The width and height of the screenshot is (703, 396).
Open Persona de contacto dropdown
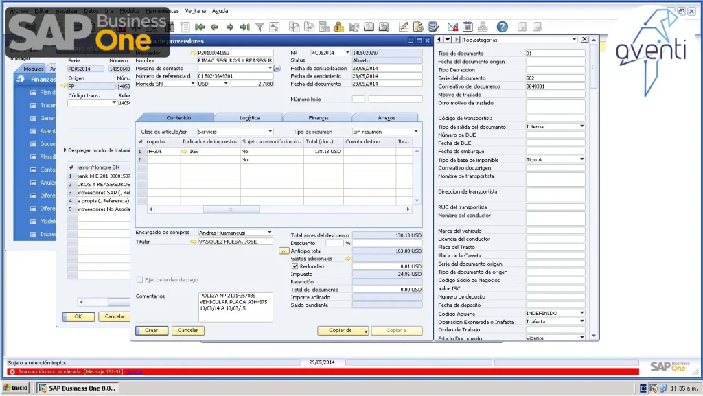270,68
